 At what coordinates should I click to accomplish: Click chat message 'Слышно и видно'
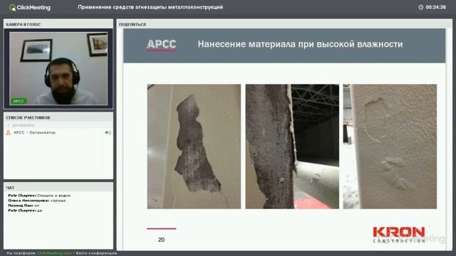[54, 196]
